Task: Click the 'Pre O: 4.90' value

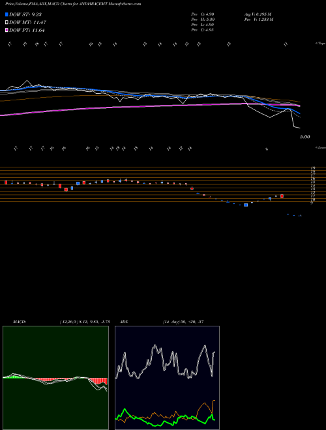Action: point(203,14)
